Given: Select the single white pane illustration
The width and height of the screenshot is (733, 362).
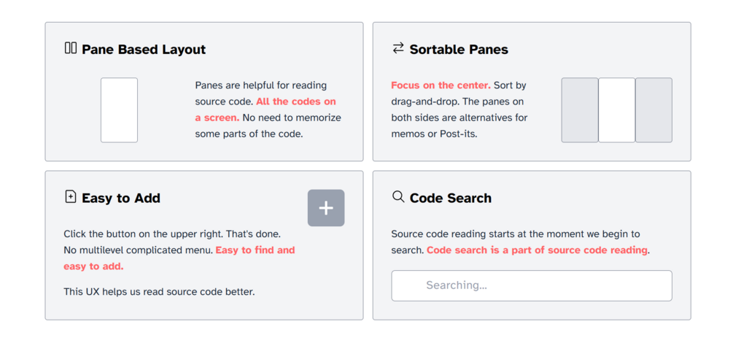Looking at the screenshot, I should click(119, 110).
